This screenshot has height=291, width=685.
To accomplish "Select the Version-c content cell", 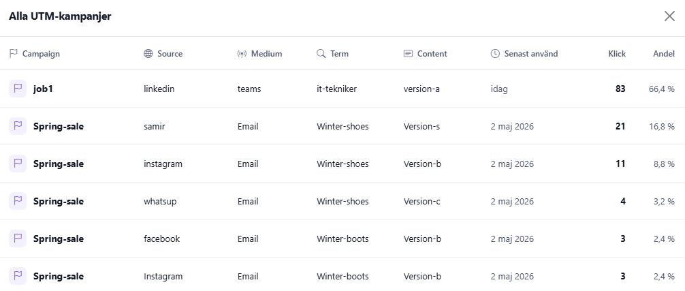I will [x=422, y=202].
